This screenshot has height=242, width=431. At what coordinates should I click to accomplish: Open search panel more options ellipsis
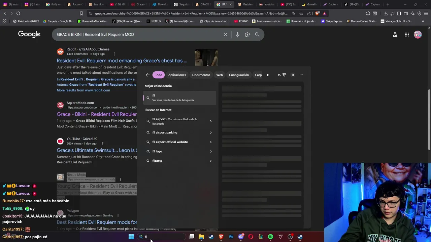pyautogui.click(x=301, y=75)
